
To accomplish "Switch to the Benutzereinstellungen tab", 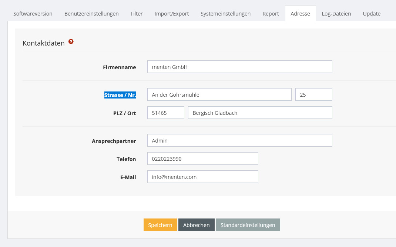I will coord(91,14).
